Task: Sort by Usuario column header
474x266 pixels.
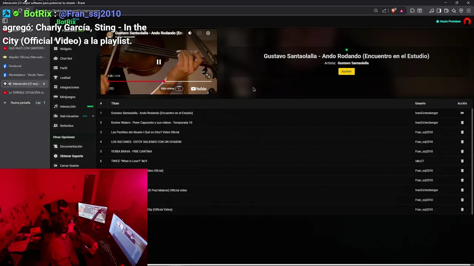Action: click(x=420, y=103)
